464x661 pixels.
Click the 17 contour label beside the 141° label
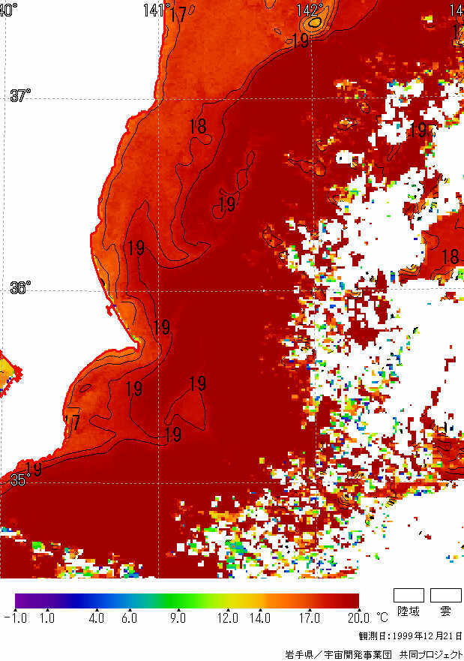coord(179,15)
